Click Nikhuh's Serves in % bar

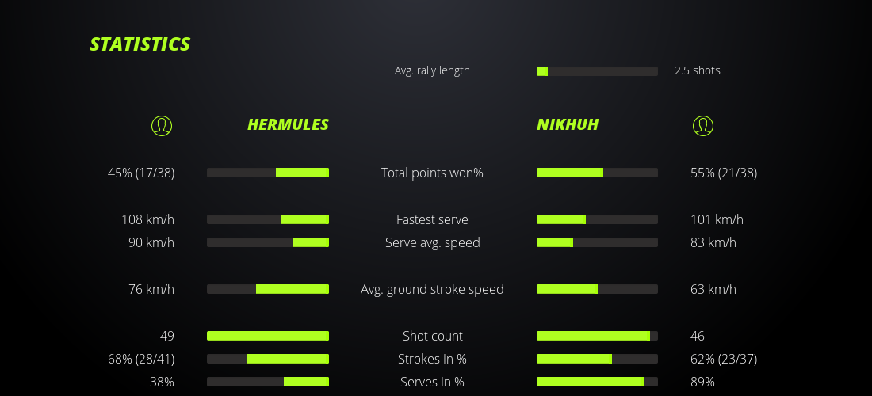point(597,382)
